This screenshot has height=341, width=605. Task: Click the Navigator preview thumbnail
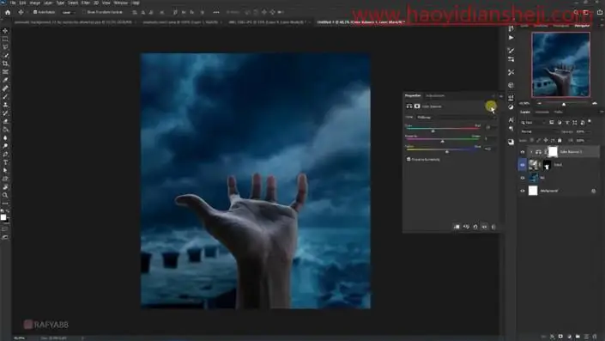coord(560,64)
